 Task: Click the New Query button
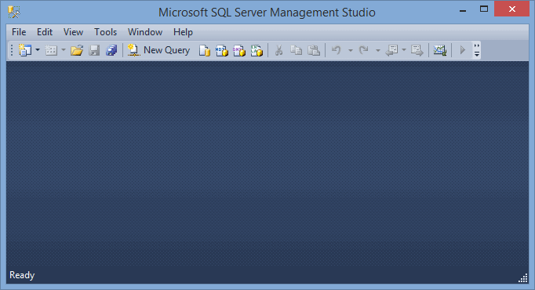point(158,50)
